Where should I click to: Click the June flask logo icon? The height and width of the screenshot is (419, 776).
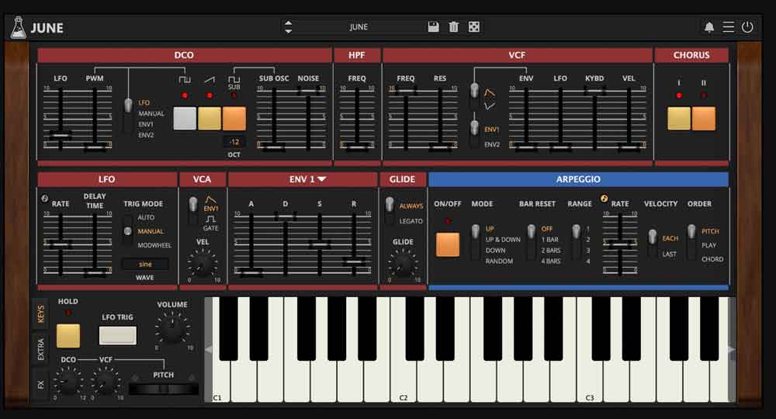[x=18, y=28]
